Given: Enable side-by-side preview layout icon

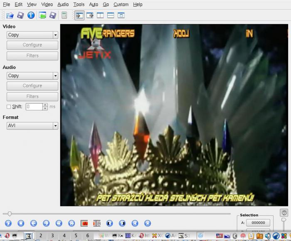Looking at the screenshot, I should [x=100, y=15].
